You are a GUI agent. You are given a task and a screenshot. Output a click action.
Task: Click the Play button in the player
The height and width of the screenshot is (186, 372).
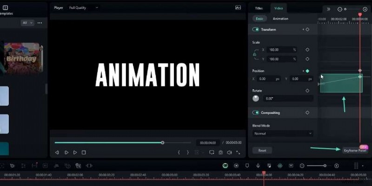point(66,153)
